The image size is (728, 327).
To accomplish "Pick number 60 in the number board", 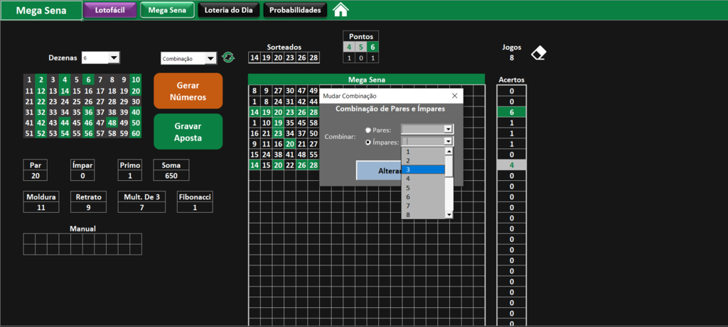I will click(x=136, y=133).
